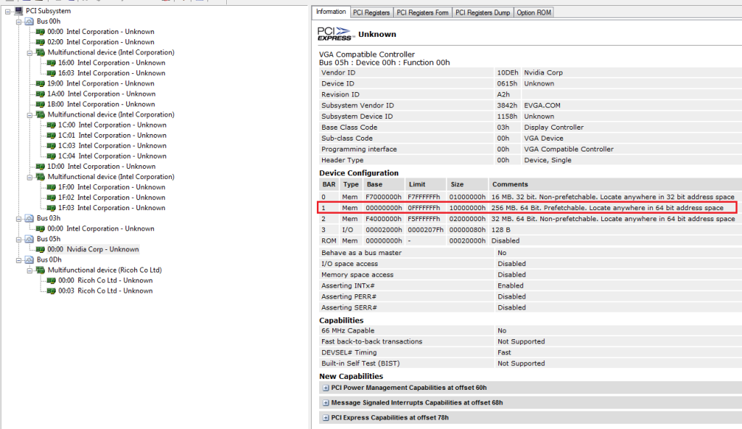
Task: Click BAR 2 limit cell F5FFFFFFh
Action: click(x=424, y=219)
